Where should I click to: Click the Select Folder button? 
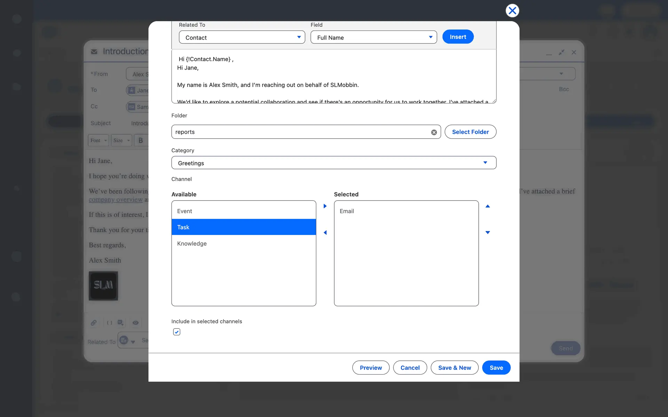coord(470,132)
